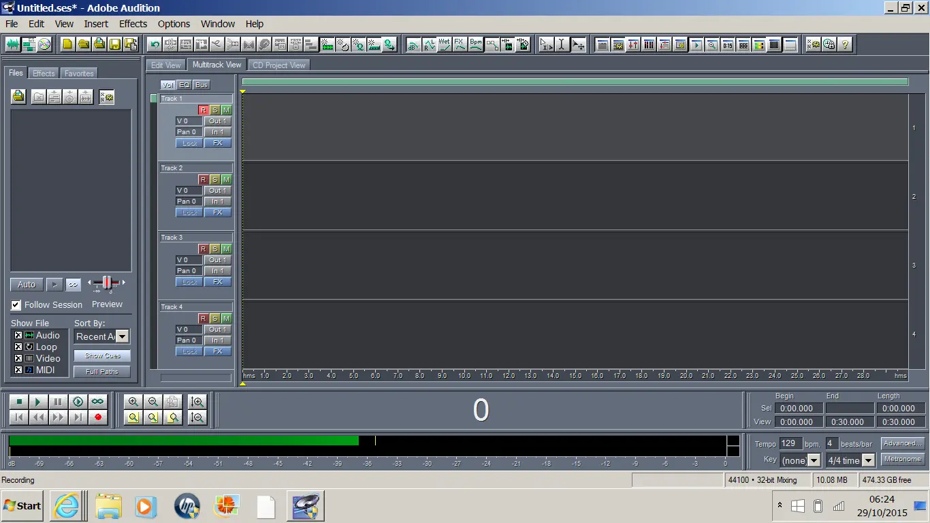Open Track 2 output Out 1 selector

click(218, 191)
